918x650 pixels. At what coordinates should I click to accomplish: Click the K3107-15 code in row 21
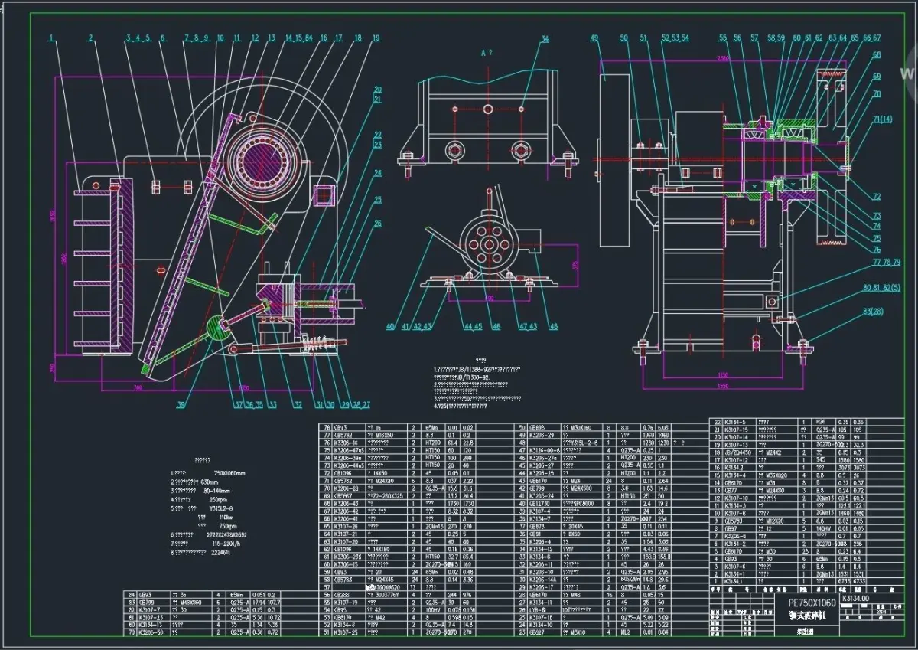coord(736,430)
